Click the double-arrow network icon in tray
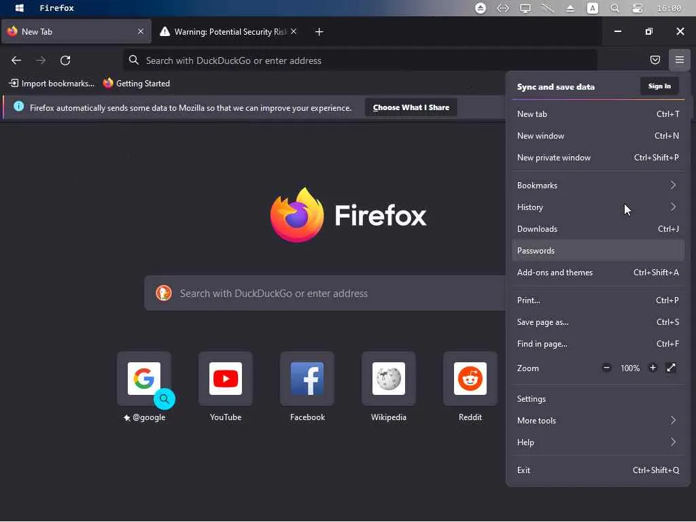The width and height of the screenshot is (696, 522). click(502, 8)
